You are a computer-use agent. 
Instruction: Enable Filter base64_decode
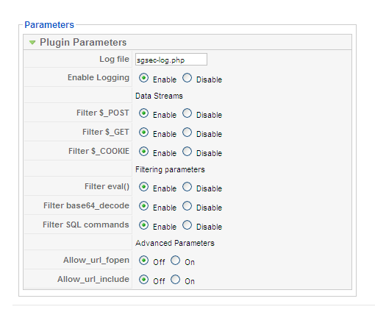coord(143,206)
